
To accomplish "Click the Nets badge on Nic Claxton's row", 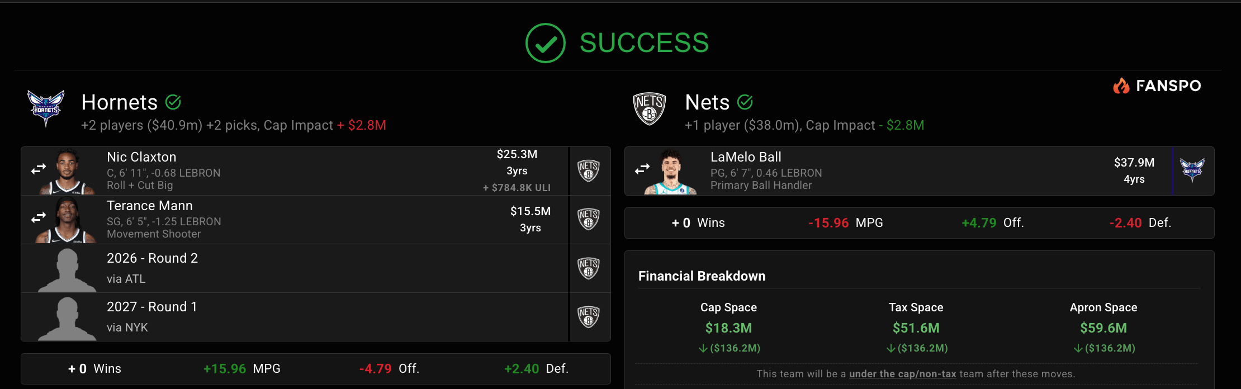I will click(x=589, y=171).
